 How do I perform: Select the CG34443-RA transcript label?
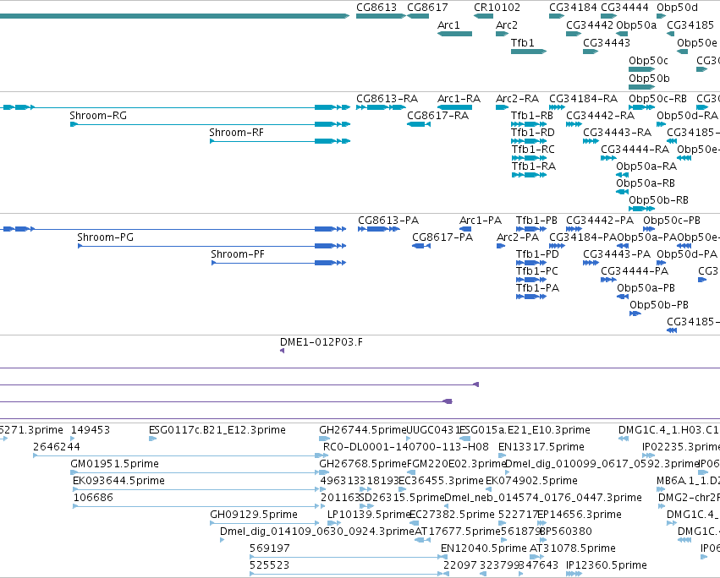(617, 133)
